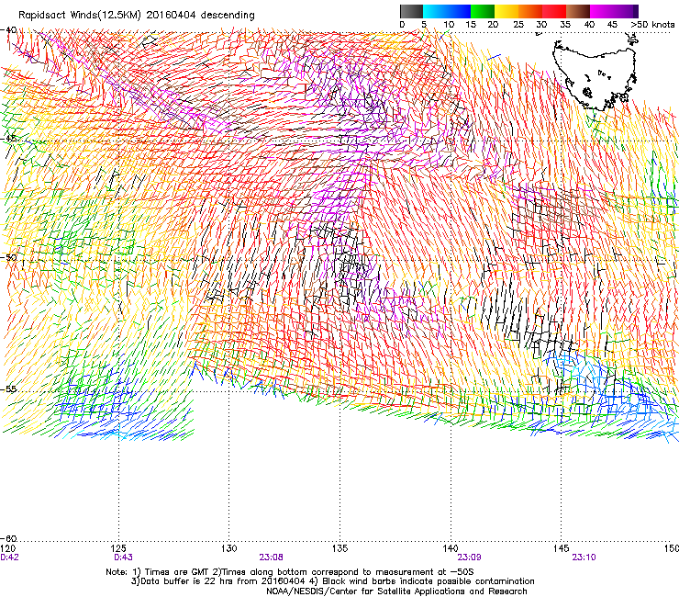Click the 'NOAA/NESDIS/Center for Satellite Applications' credit line
Screen dimensions: 679x597
pyautogui.click(x=396, y=591)
